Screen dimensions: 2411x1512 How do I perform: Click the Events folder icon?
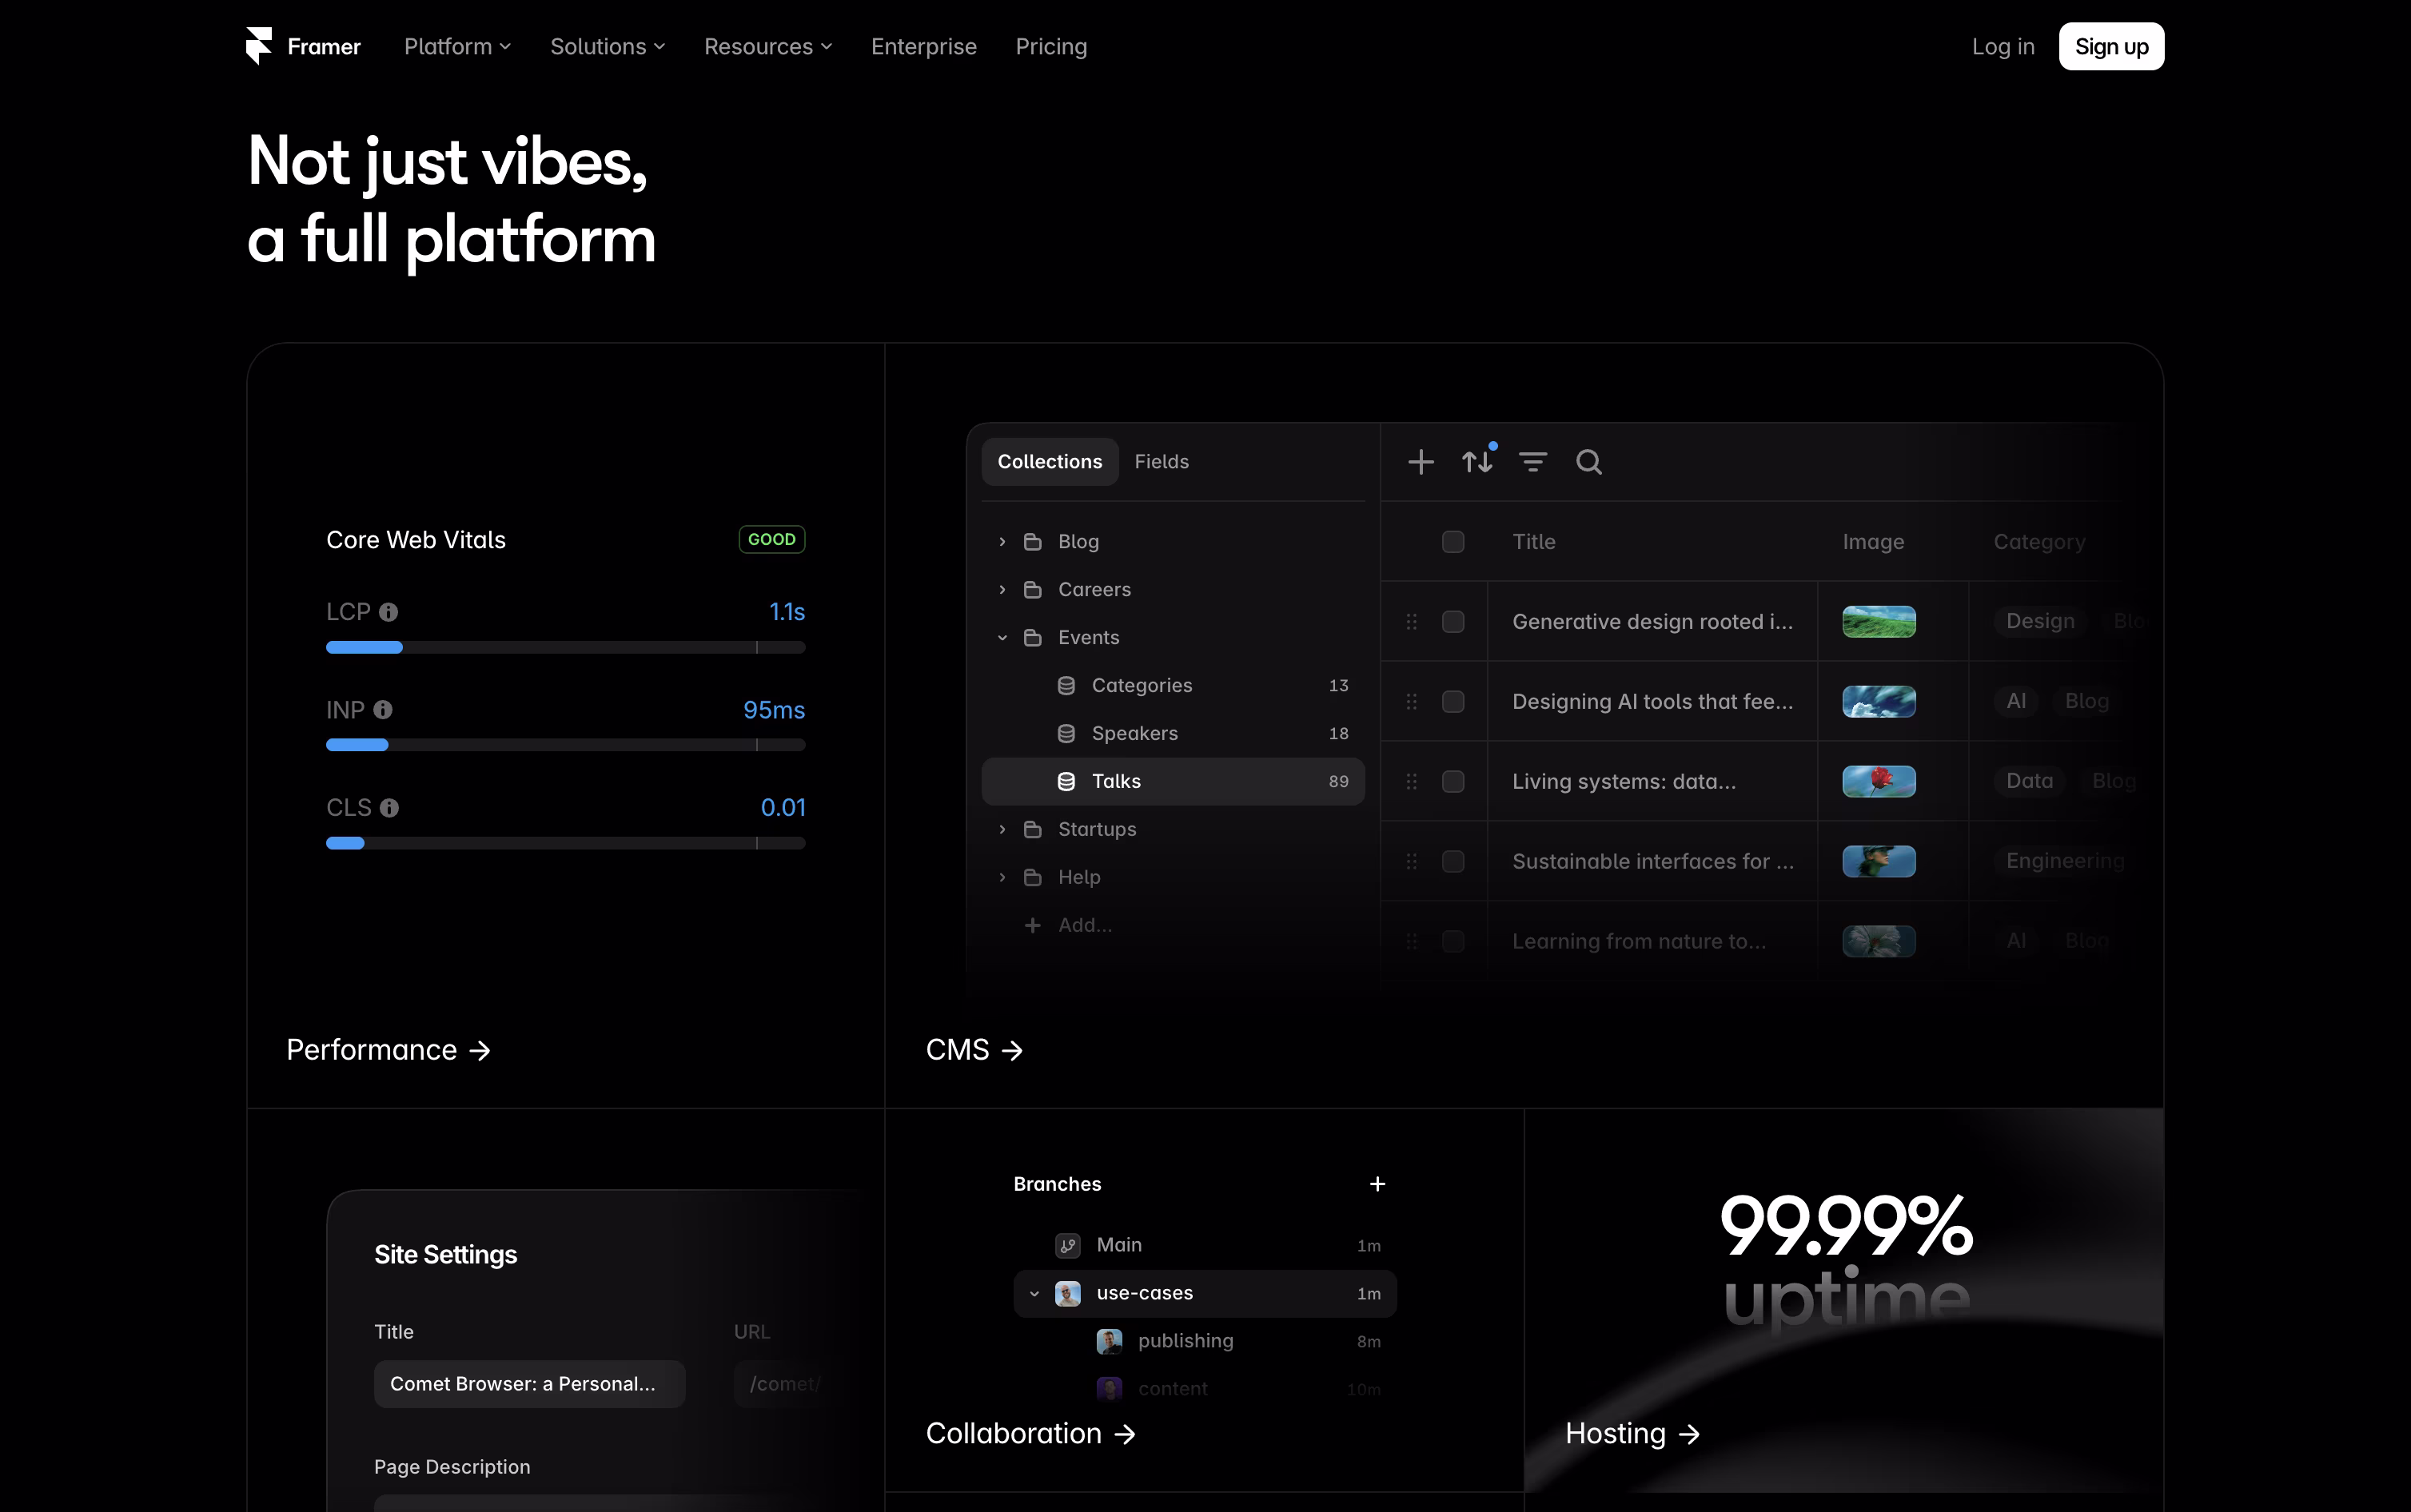[1033, 637]
